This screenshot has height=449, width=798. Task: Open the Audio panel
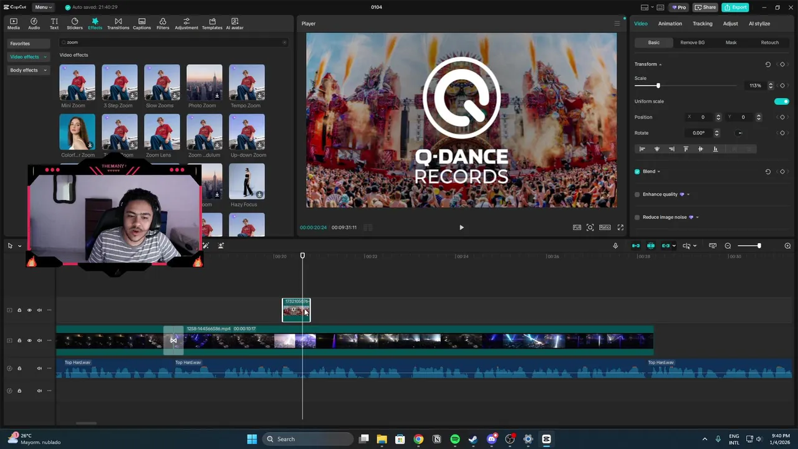(x=34, y=24)
